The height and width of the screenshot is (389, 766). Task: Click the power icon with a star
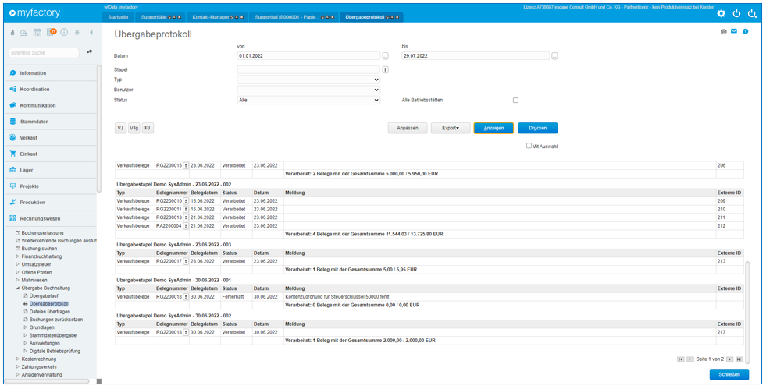click(752, 14)
